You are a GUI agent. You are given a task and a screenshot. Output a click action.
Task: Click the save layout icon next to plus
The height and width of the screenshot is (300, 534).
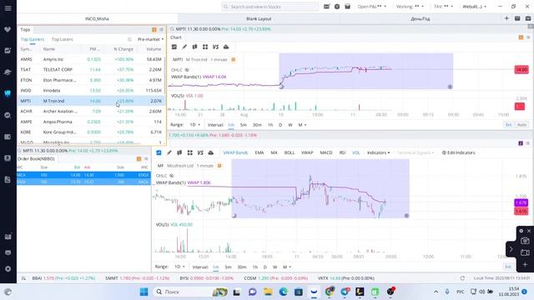517,18
